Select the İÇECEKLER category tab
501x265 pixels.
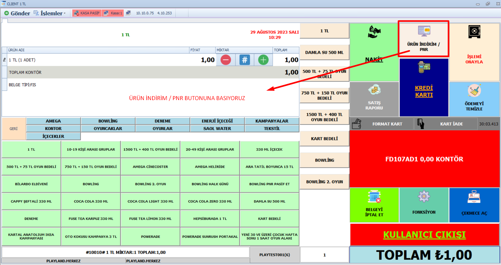53,136
